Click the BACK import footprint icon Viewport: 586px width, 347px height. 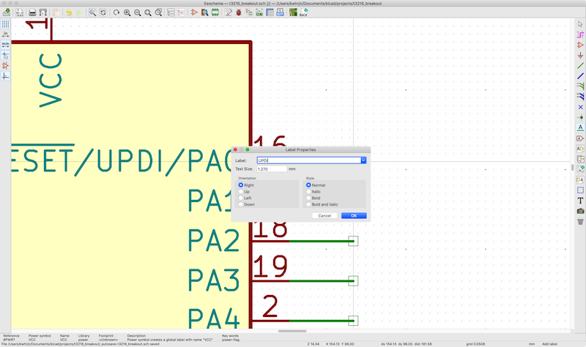point(304,12)
